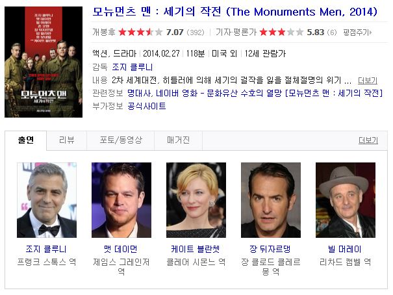
Task: Click Bill Murray's cast photo with hat
Action: [x=346, y=200]
